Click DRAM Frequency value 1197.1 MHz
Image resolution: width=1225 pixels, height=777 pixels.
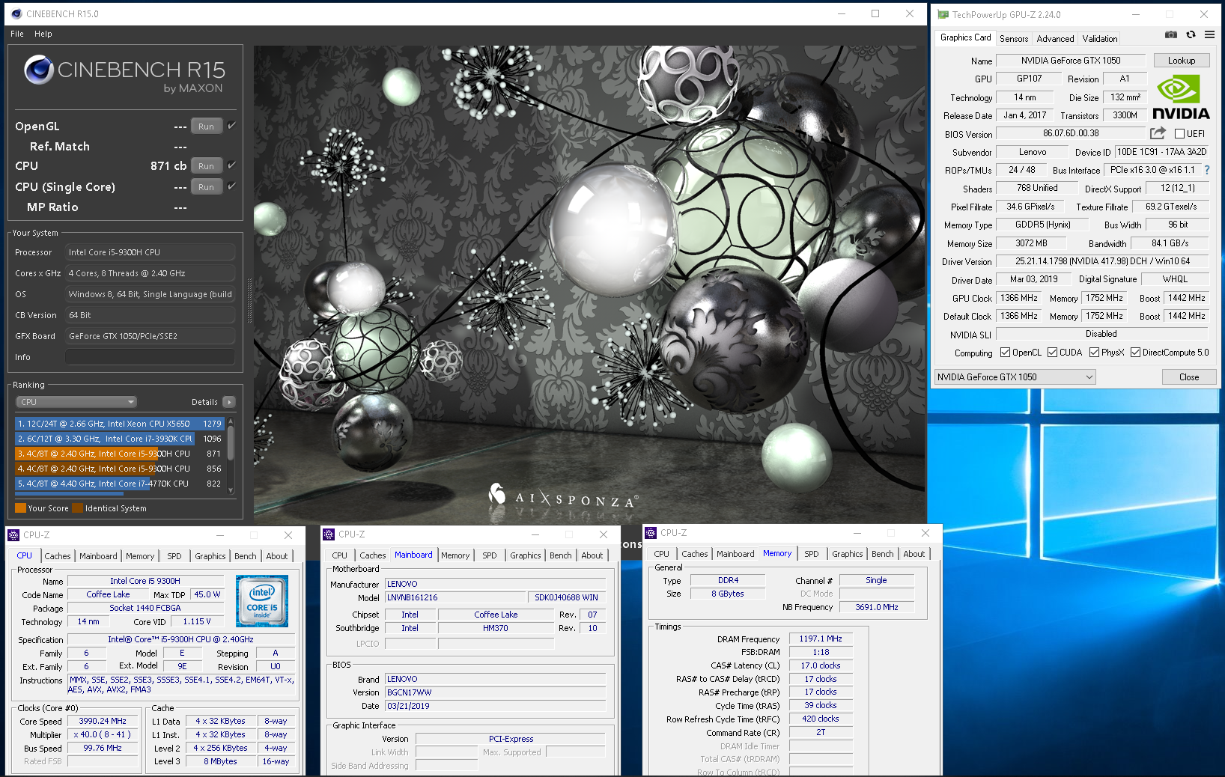coord(820,639)
